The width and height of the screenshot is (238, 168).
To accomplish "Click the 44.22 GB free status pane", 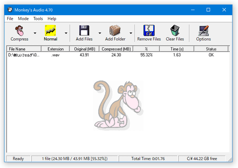I will (x=202, y=159).
